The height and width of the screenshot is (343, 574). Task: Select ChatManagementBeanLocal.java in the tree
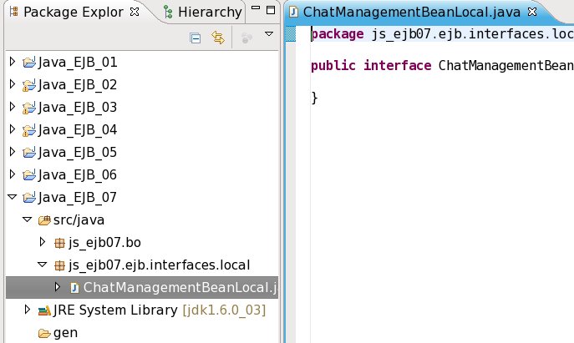click(x=180, y=288)
